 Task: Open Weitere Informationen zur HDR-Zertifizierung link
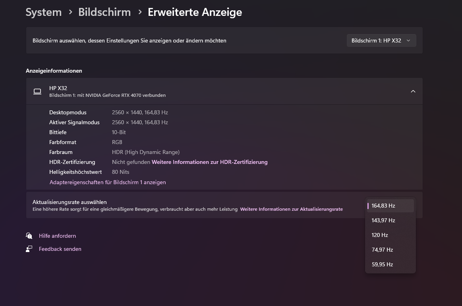209,162
